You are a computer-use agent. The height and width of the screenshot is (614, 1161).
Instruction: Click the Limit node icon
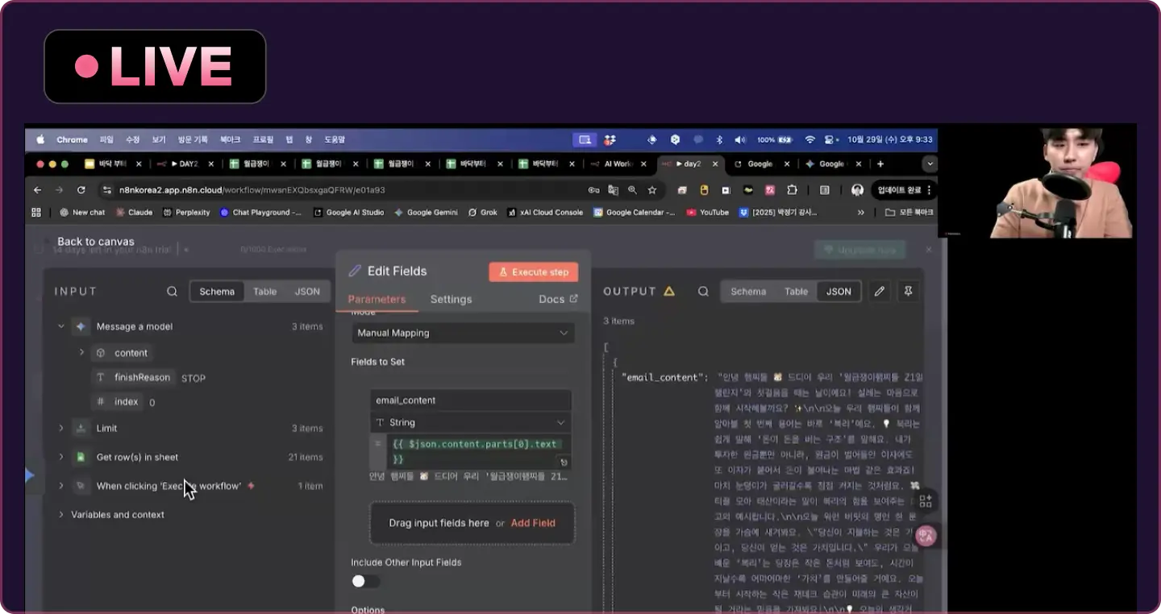click(80, 428)
